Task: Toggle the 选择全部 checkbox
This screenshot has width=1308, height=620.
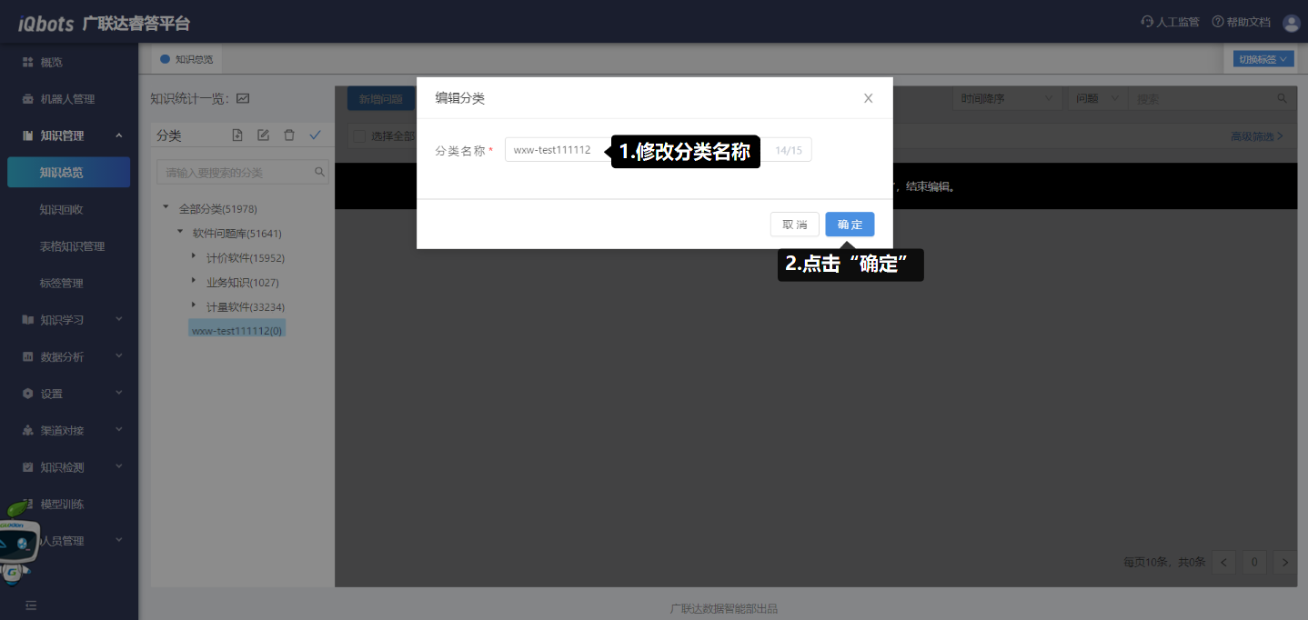Action: 359,136
